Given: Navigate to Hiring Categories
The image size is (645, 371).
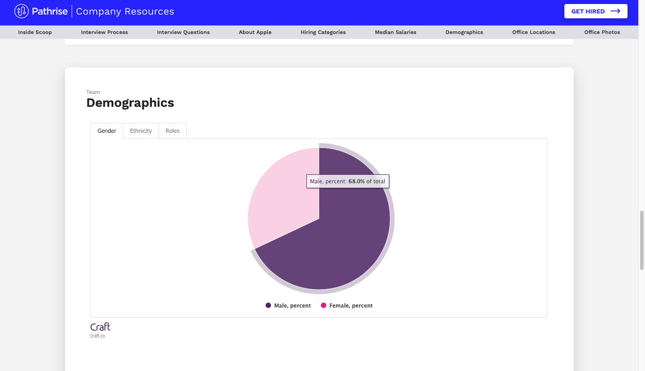Looking at the screenshot, I should pyautogui.click(x=323, y=32).
